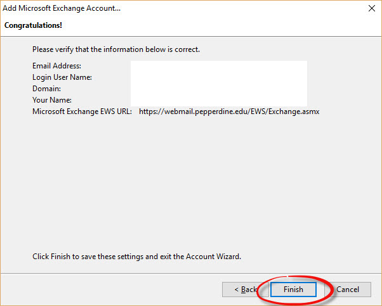Click the blank value beside Your Name
This screenshot has width=382, height=306.
[218, 100]
